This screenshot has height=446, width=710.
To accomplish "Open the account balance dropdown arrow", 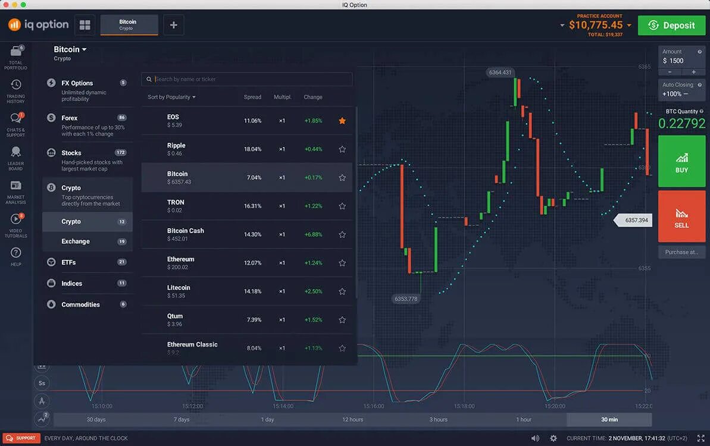I will click(629, 26).
